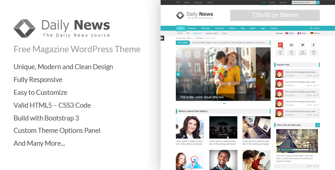Image resolution: width=335 pixels, height=170 pixels.
Task: Click Learn more on the umbrella thumbnail
Action: tap(223, 135)
